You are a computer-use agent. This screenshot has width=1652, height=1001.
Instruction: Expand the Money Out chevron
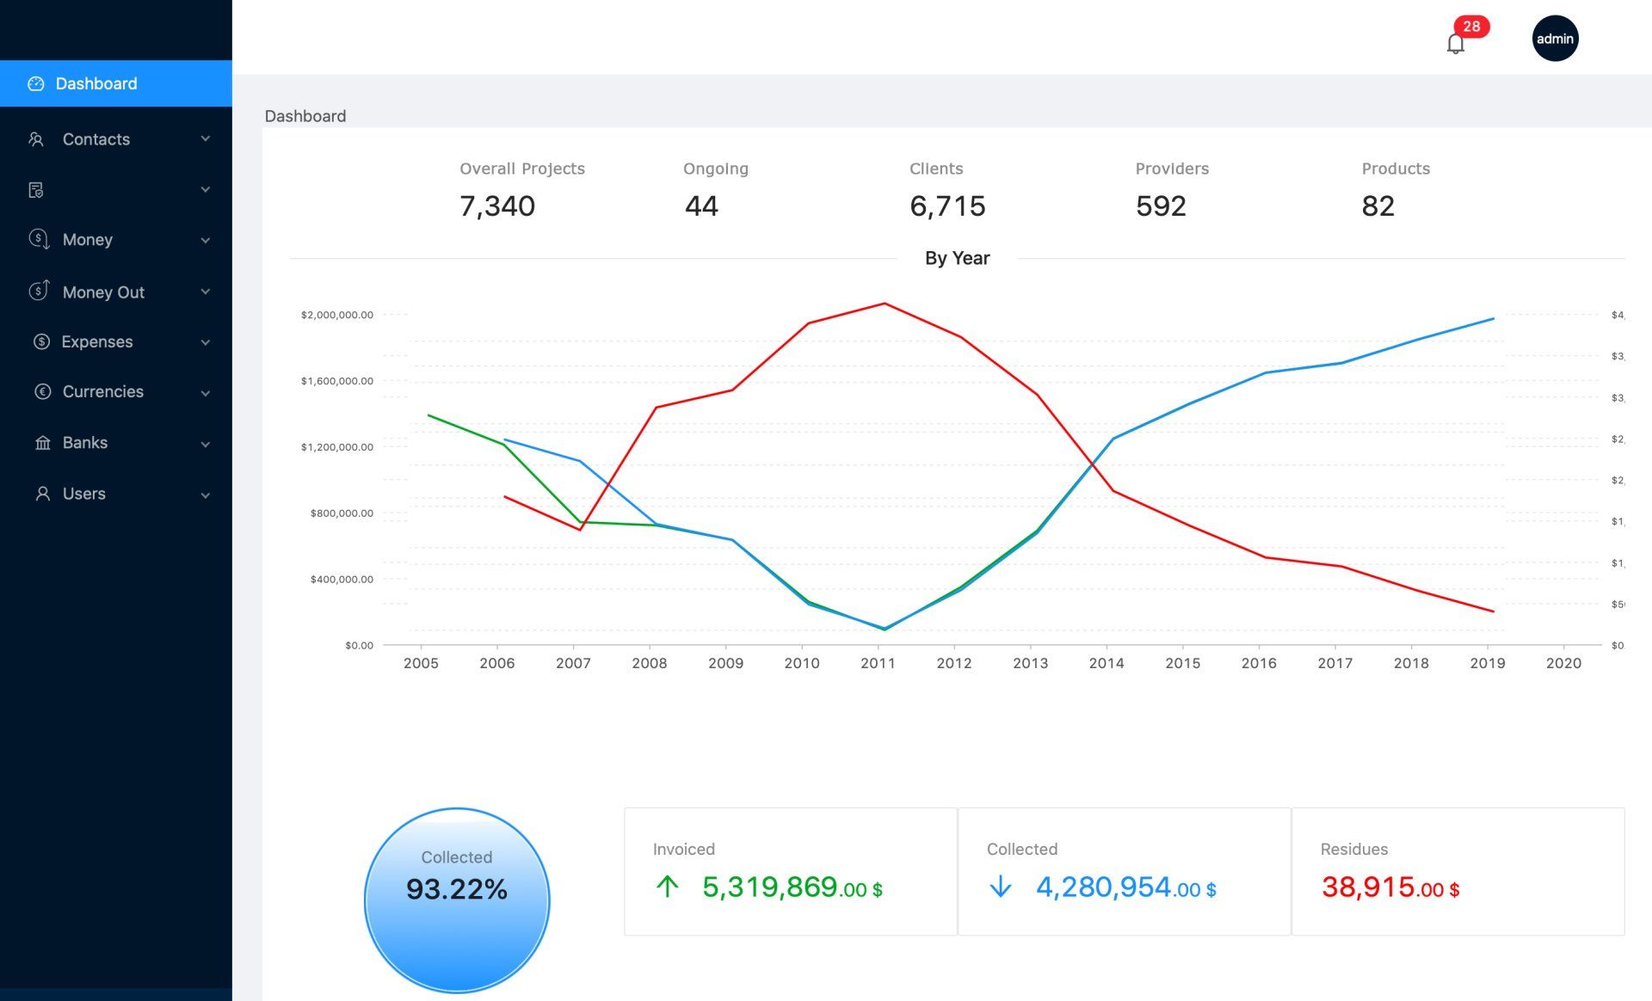pos(205,292)
